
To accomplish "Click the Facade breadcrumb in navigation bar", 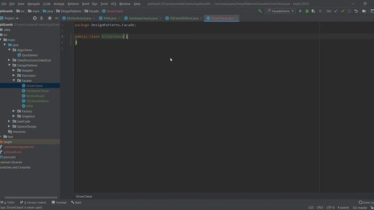I will tap(92, 11).
